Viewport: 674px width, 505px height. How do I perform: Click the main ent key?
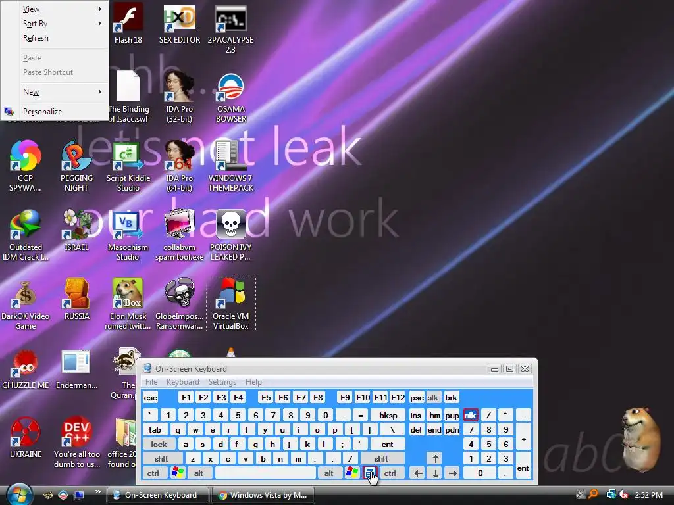click(x=387, y=445)
